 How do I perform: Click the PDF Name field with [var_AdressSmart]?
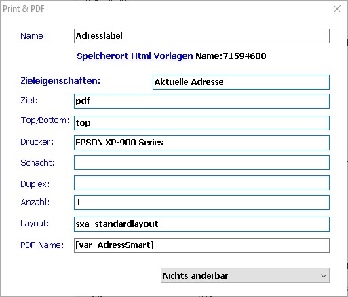tap(201, 245)
